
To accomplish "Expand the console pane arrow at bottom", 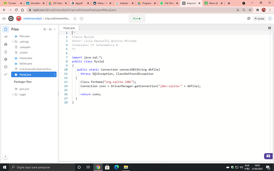I will click(x=166, y=161).
